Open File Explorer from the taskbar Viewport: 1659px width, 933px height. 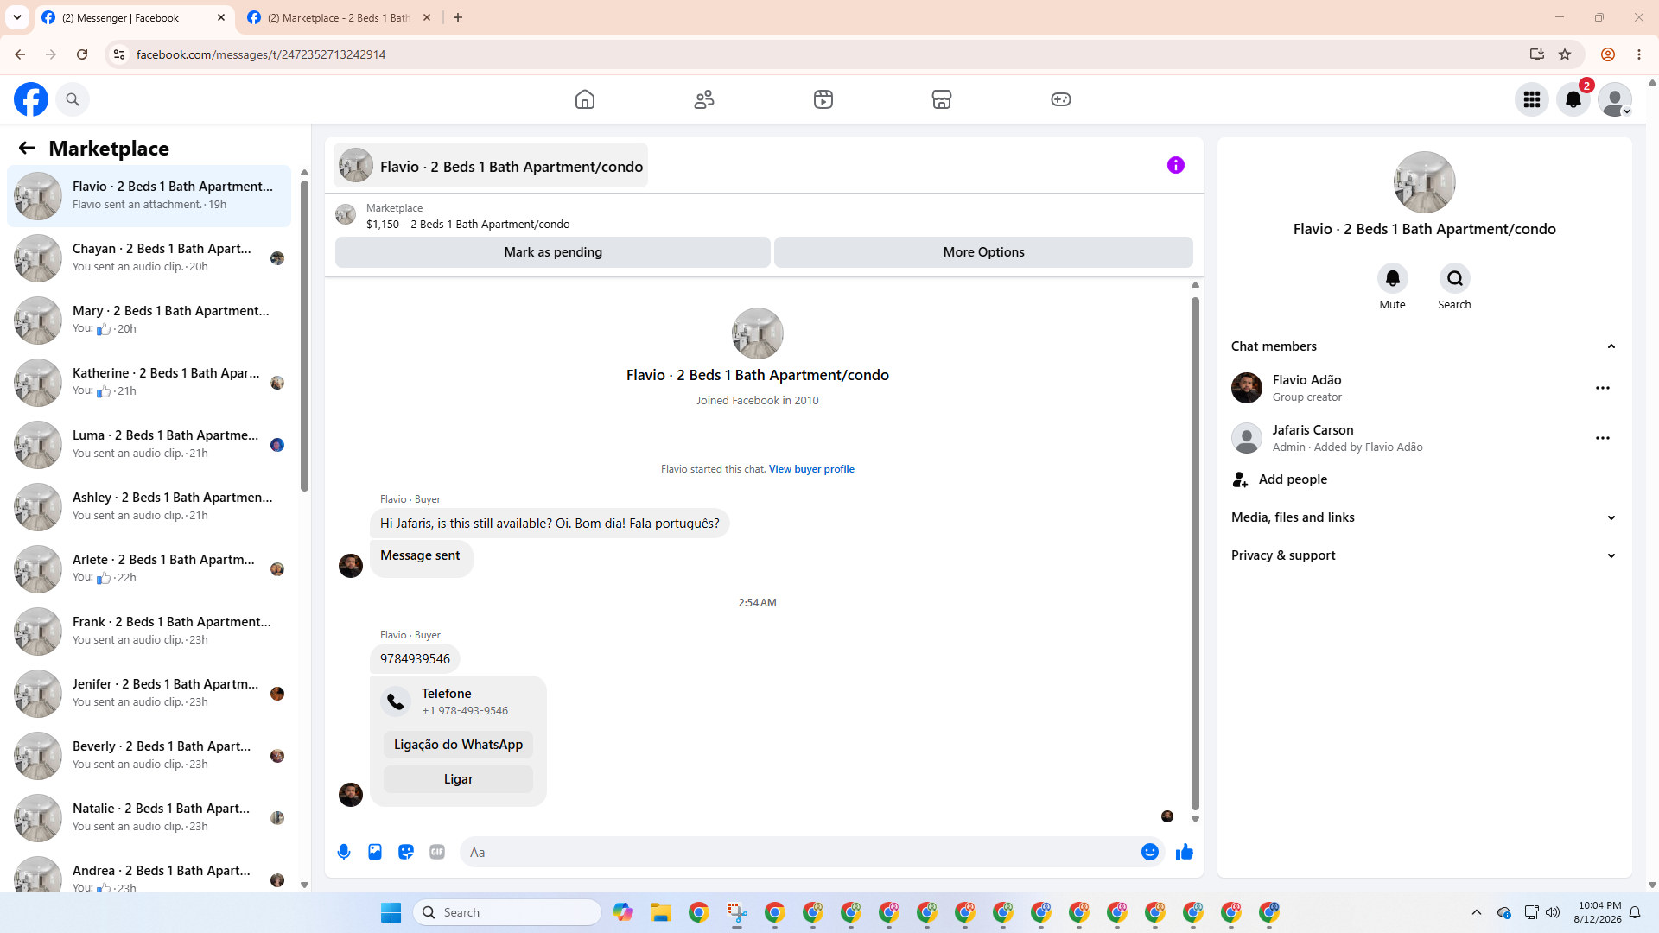[x=661, y=912]
